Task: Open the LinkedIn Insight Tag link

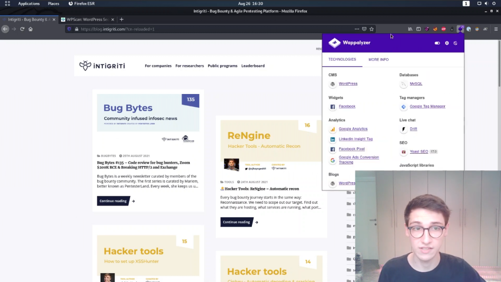Action: [356, 139]
